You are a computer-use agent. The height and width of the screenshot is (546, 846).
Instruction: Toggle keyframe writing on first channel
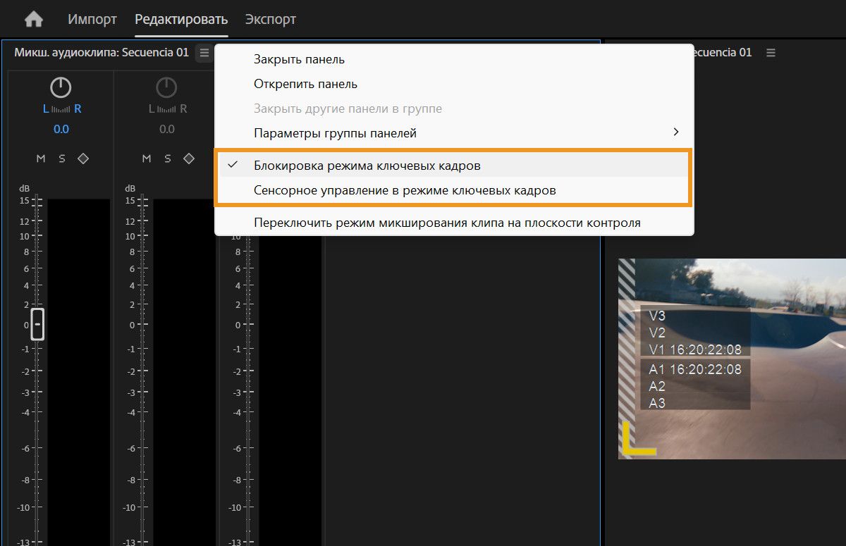click(83, 159)
